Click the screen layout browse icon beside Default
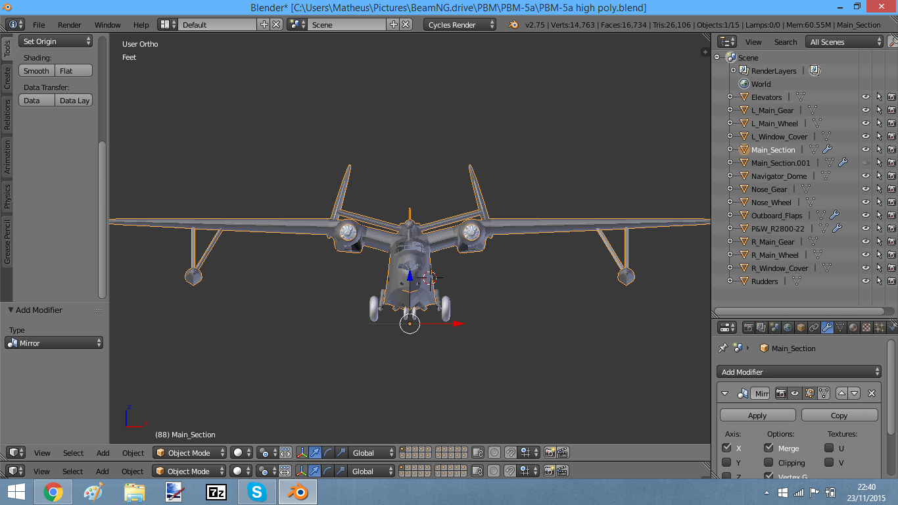This screenshot has width=898, height=505. click(167, 24)
